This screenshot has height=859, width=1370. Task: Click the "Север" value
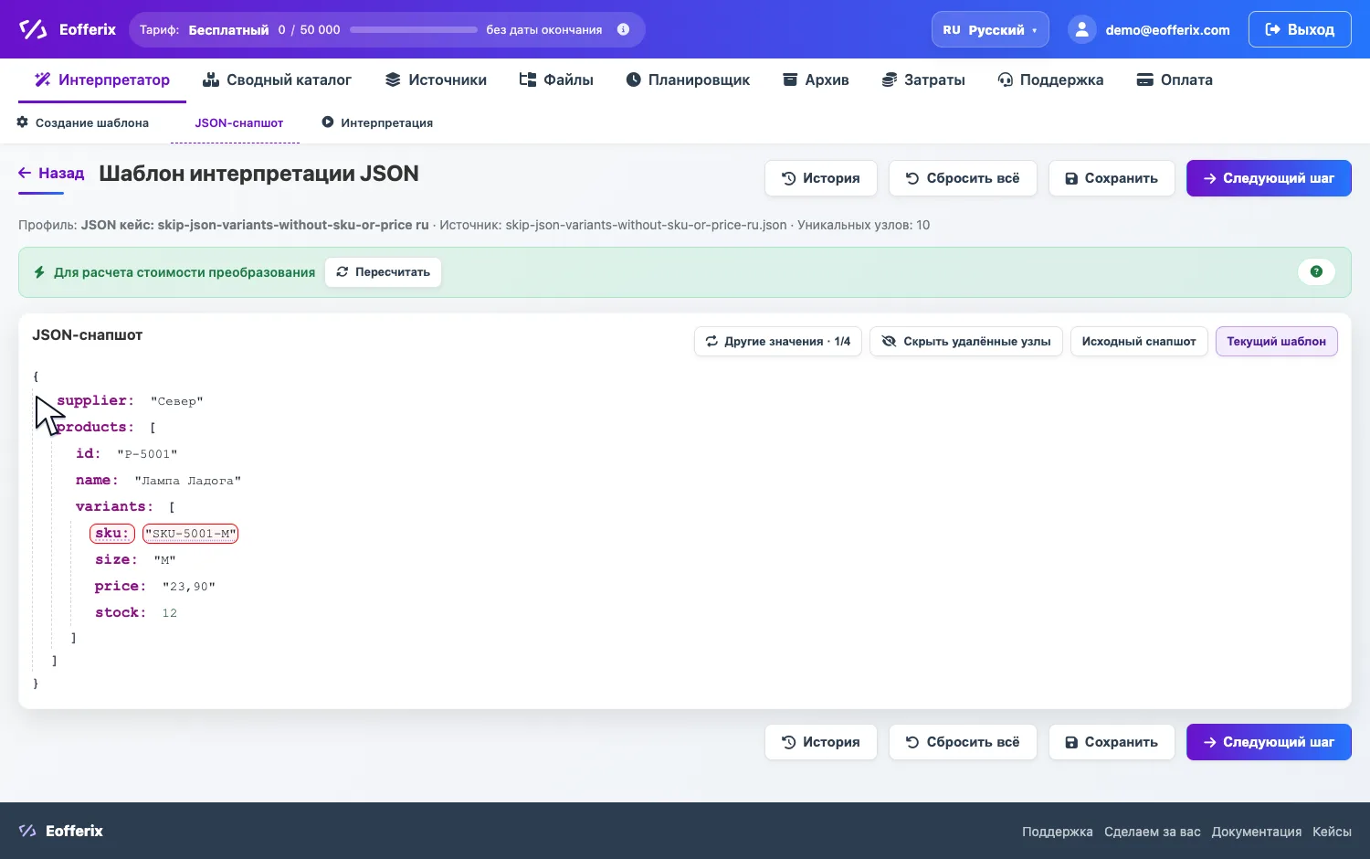click(177, 401)
